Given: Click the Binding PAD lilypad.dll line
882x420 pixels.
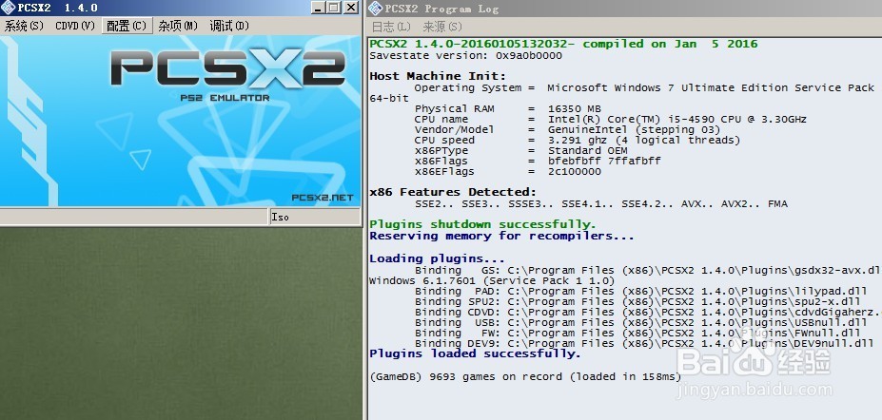Looking at the screenshot, I should (640, 291).
